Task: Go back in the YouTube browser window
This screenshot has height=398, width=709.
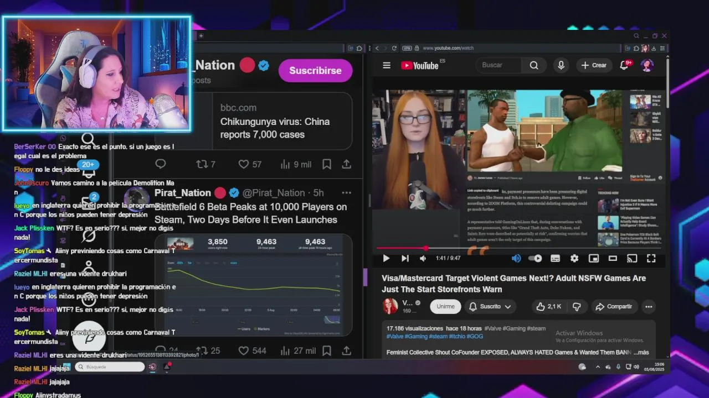Action: [377, 48]
